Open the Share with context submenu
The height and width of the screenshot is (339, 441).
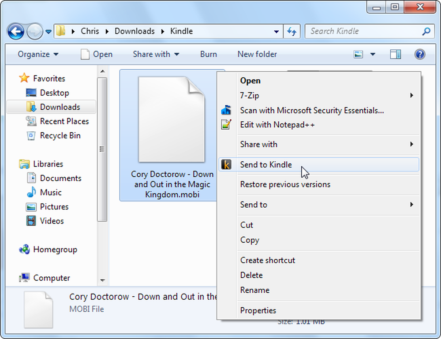[319, 145]
